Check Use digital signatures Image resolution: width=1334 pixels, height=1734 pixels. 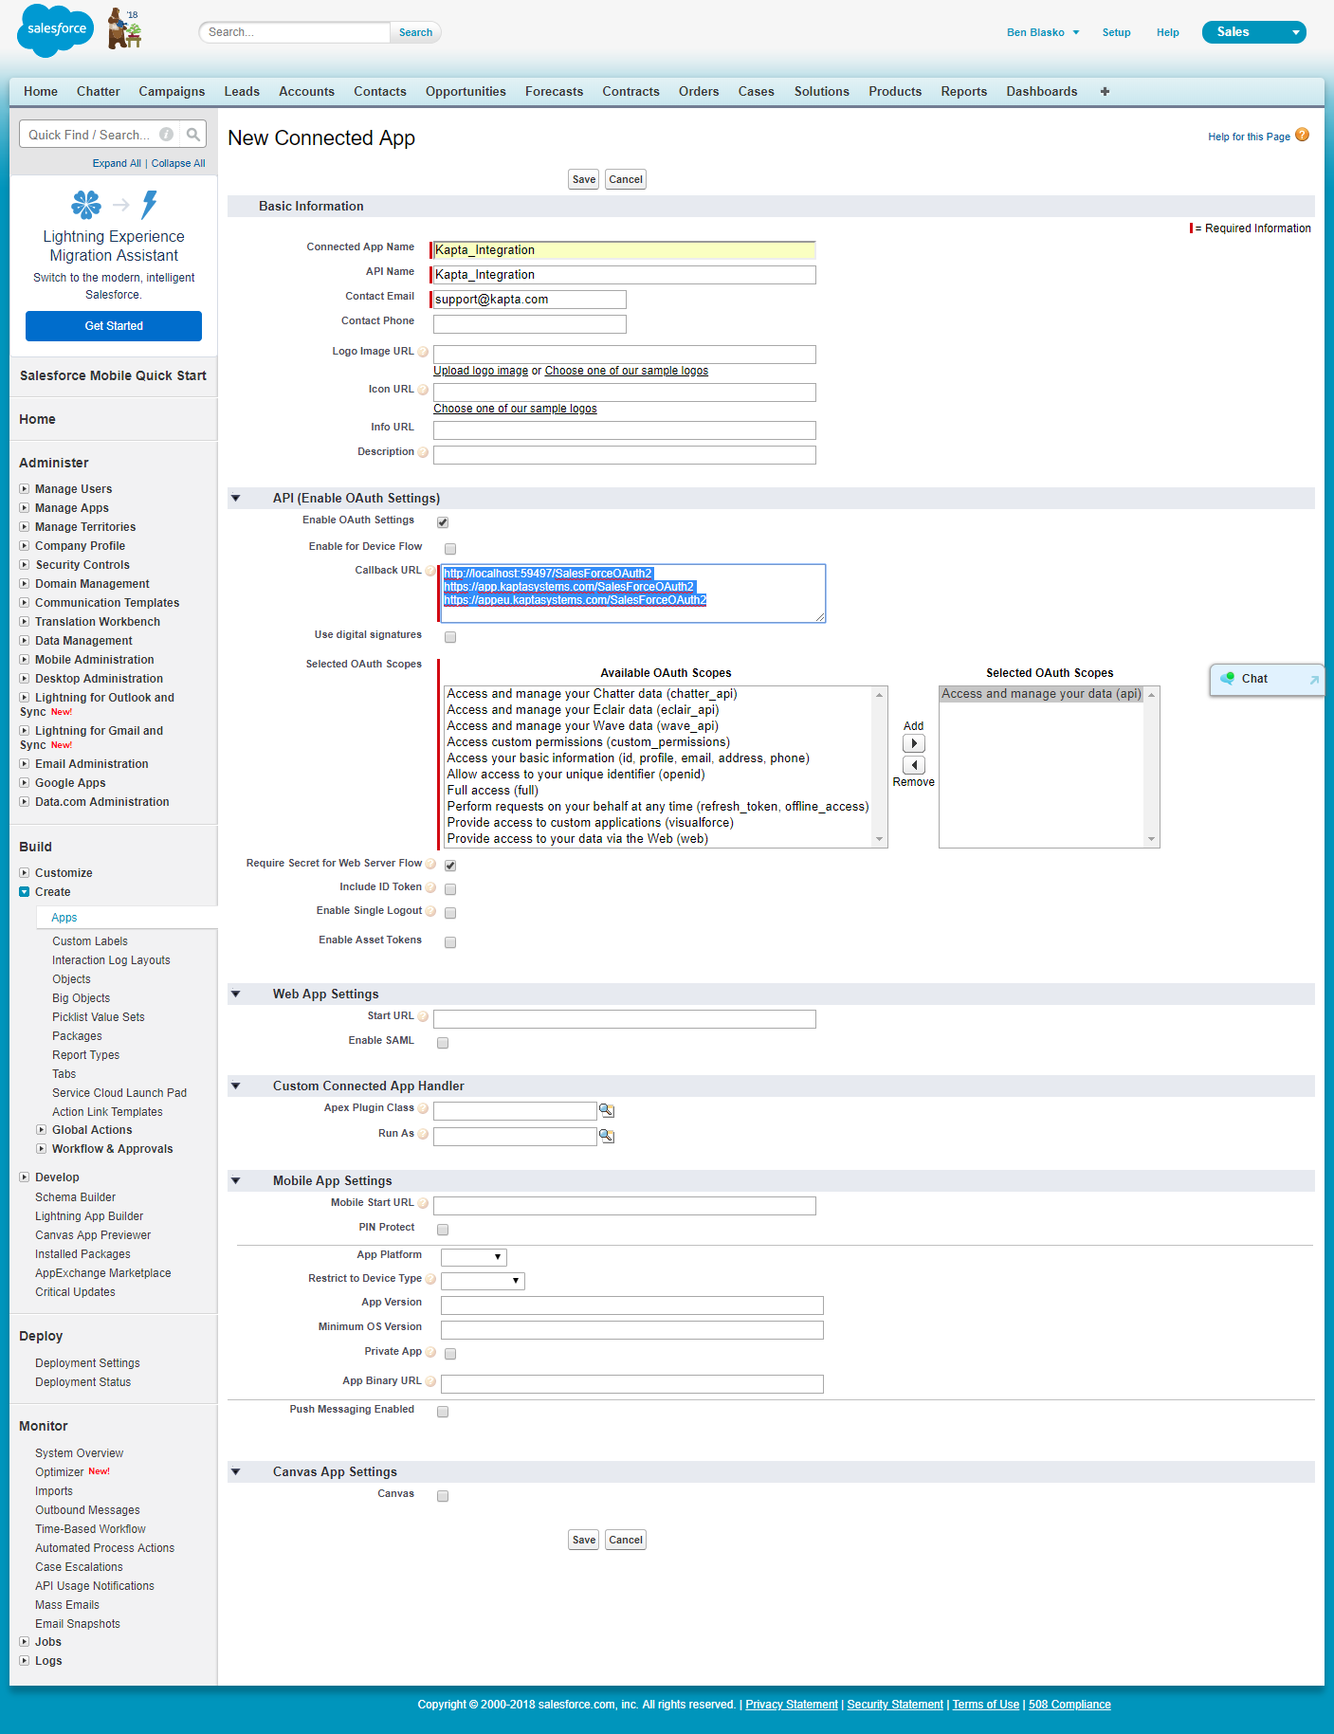tap(450, 637)
